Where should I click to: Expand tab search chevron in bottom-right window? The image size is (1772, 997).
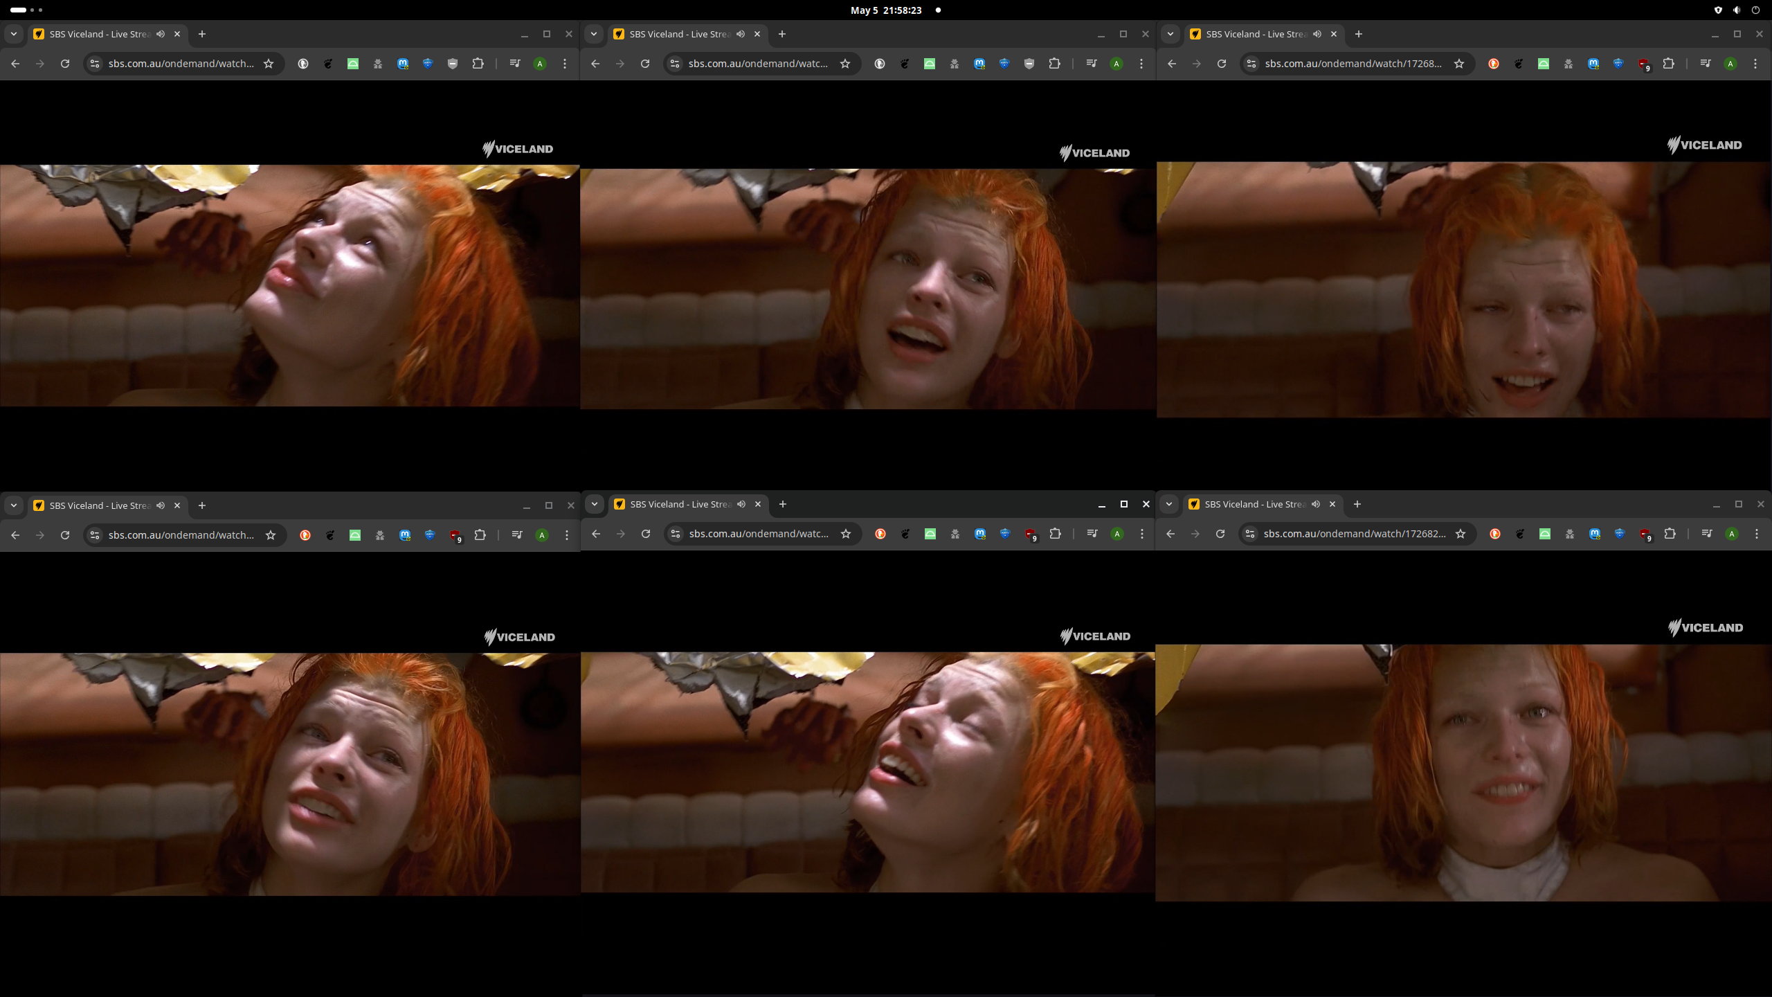click(x=1169, y=504)
